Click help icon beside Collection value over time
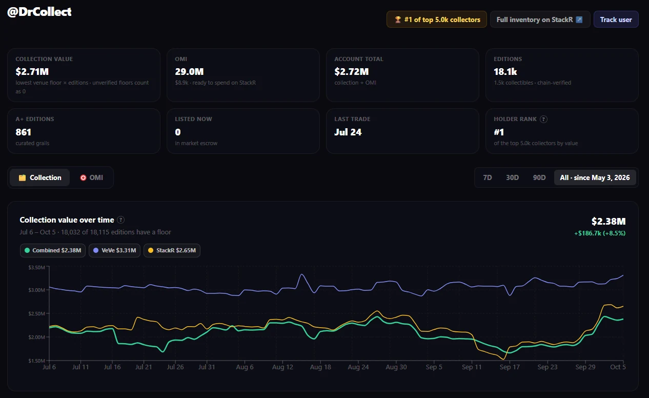The width and height of the screenshot is (649, 398). [120, 220]
